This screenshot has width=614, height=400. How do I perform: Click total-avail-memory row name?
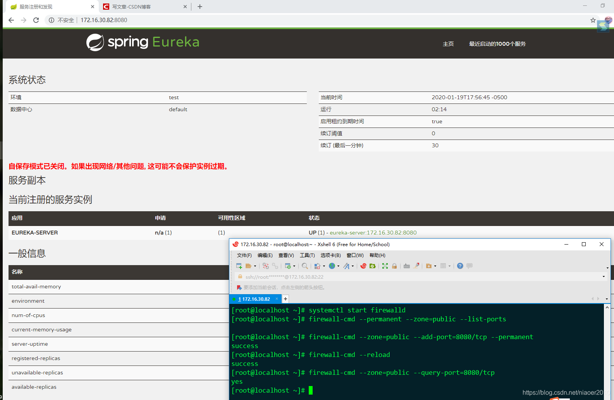click(x=36, y=286)
